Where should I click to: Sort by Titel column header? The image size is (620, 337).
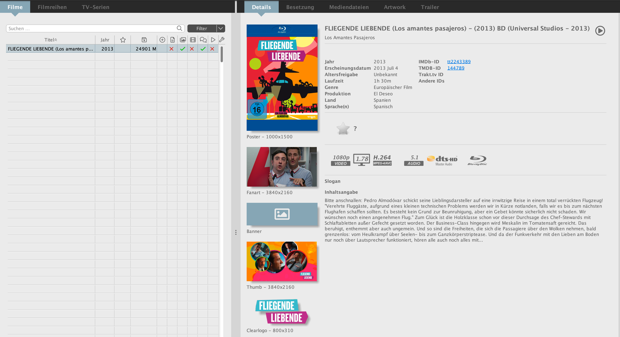[51, 40]
